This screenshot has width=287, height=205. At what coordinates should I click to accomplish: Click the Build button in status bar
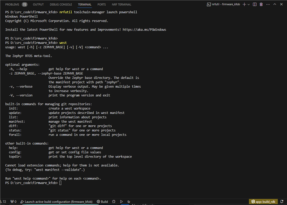[102, 202]
